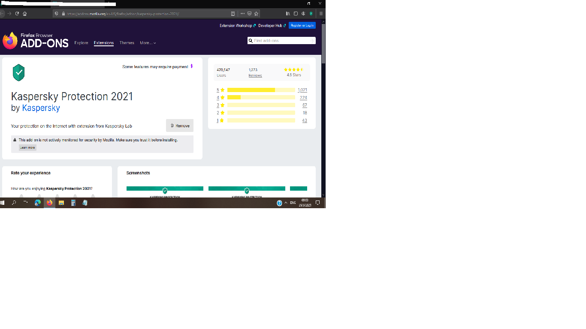Open the taskbar clock showing 09:03
This screenshot has width=586, height=329.
click(305, 203)
